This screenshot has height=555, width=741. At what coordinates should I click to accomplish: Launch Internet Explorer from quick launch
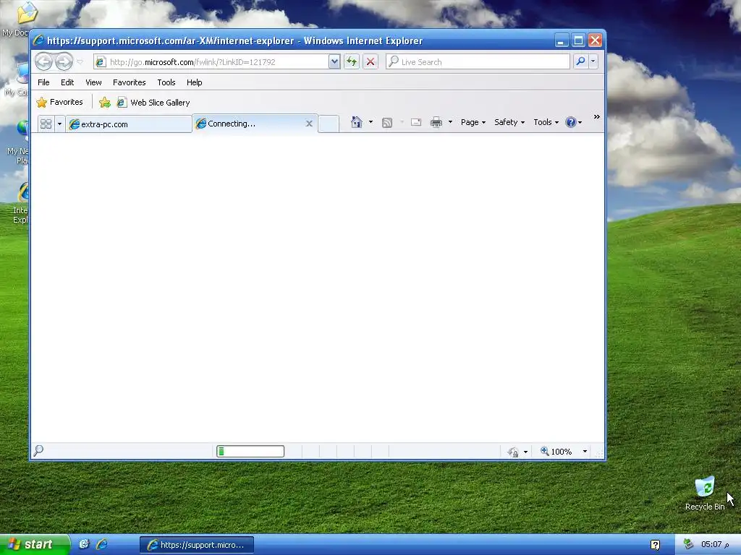coord(101,544)
